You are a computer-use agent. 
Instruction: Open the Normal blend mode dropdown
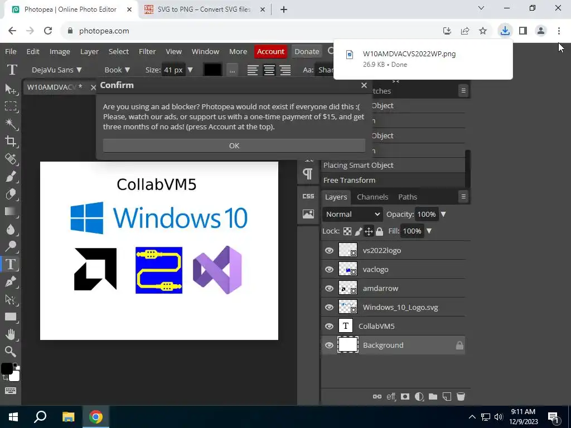tap(352, 215)
